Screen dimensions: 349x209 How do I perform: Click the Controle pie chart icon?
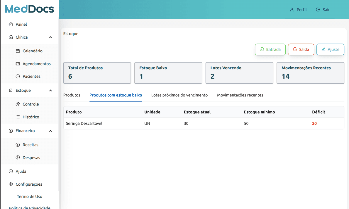18,104
